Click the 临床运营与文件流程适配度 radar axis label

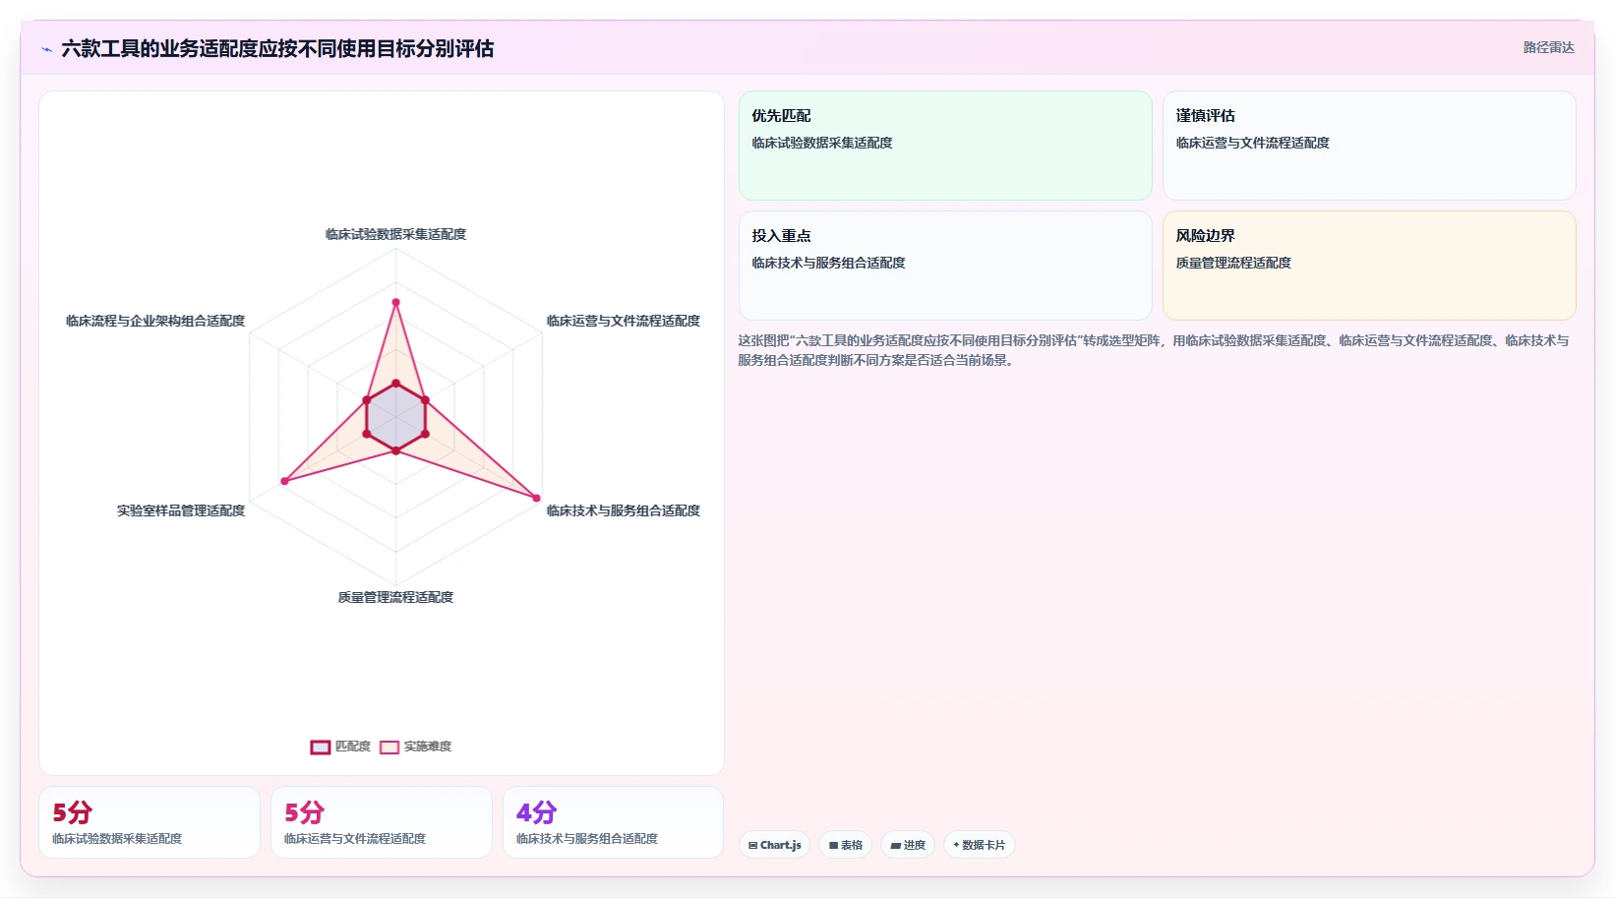coord(624,321)
